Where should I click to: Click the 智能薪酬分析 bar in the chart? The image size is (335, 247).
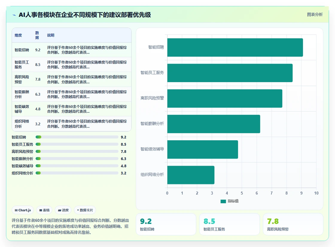click(x=214, y=124)
